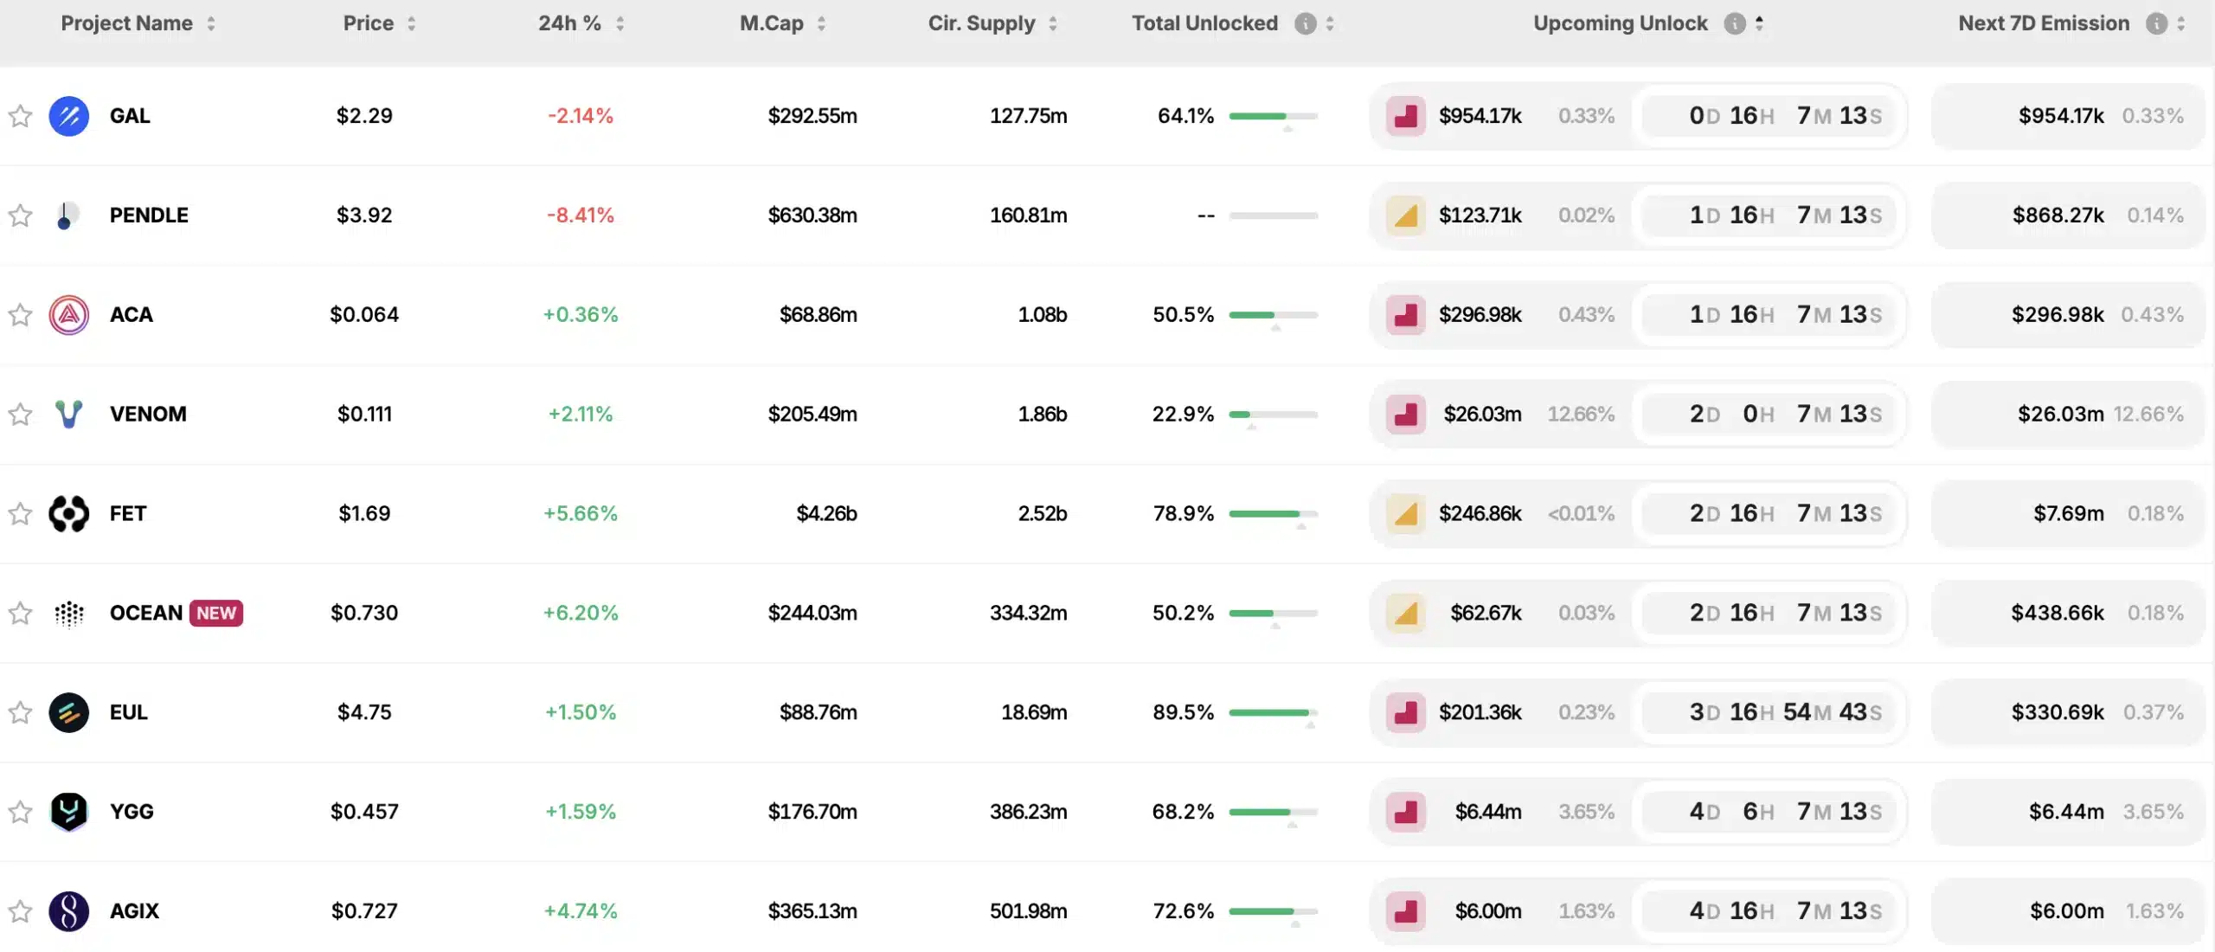Screen dimensions: 2215x952
Task: Star YGG as a favorite
Action: click(20, 813)
